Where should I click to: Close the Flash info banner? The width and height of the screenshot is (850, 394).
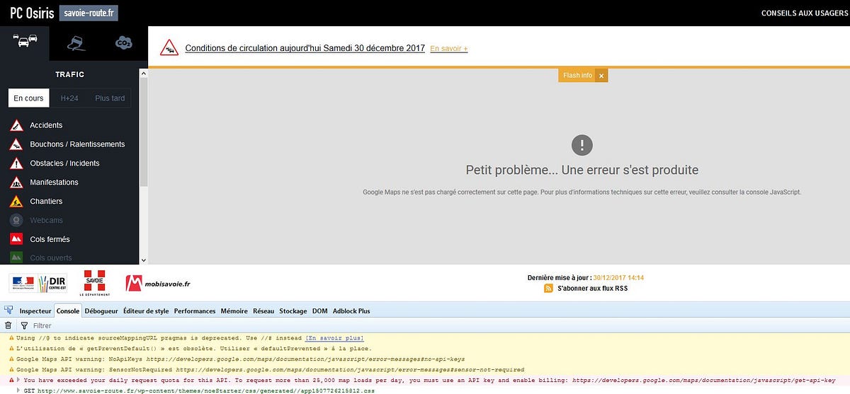tap(601, 76)
